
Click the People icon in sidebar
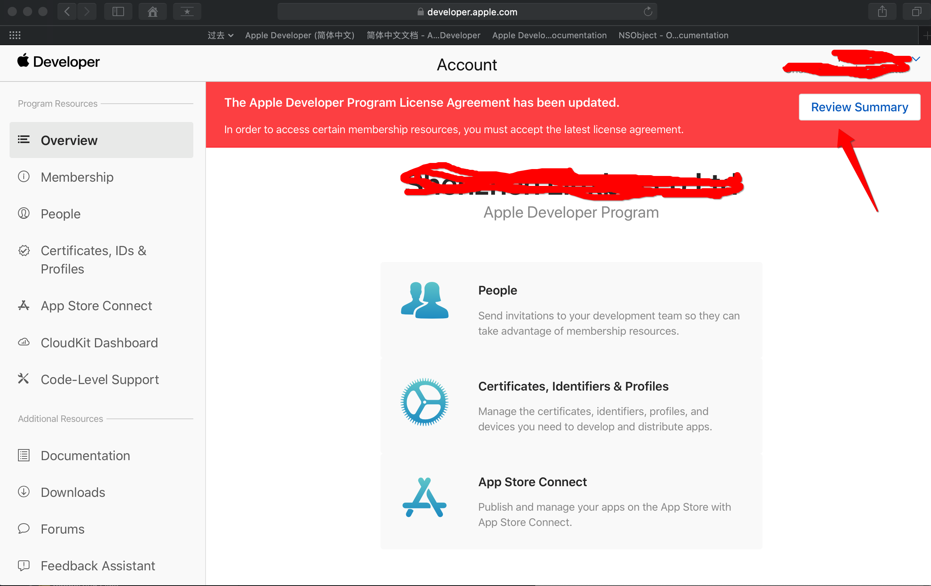click(24, 213)
